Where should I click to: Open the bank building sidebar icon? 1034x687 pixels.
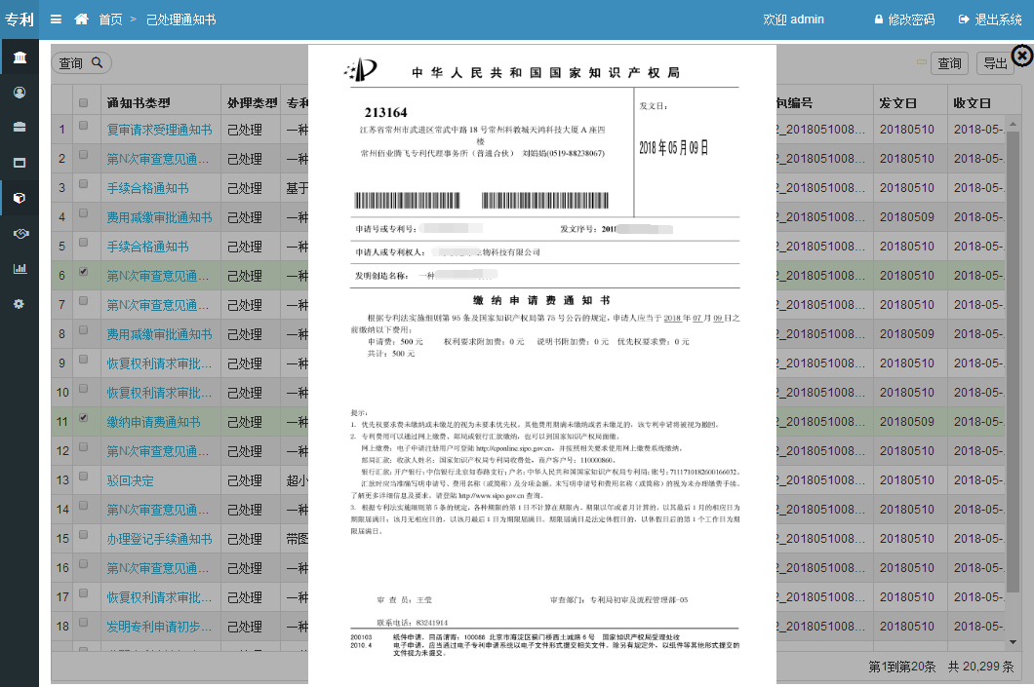coord(20,58)
